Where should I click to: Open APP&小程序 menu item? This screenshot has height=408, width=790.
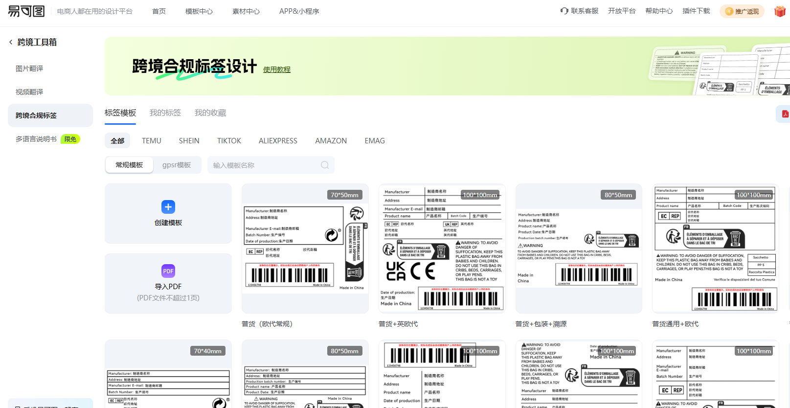point(299,11)
